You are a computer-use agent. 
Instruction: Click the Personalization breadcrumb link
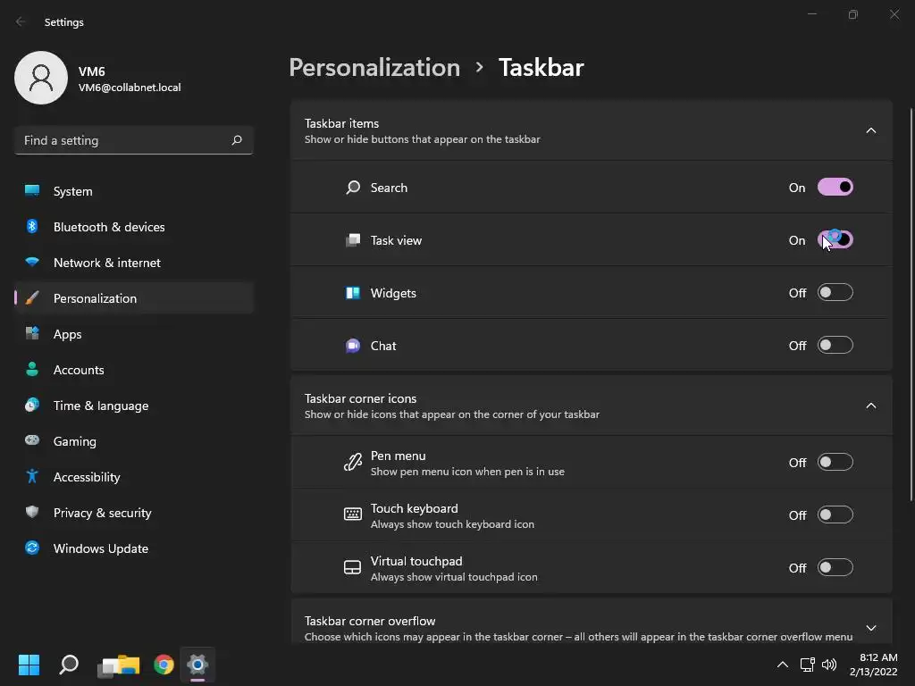click(x=374, y=68)
